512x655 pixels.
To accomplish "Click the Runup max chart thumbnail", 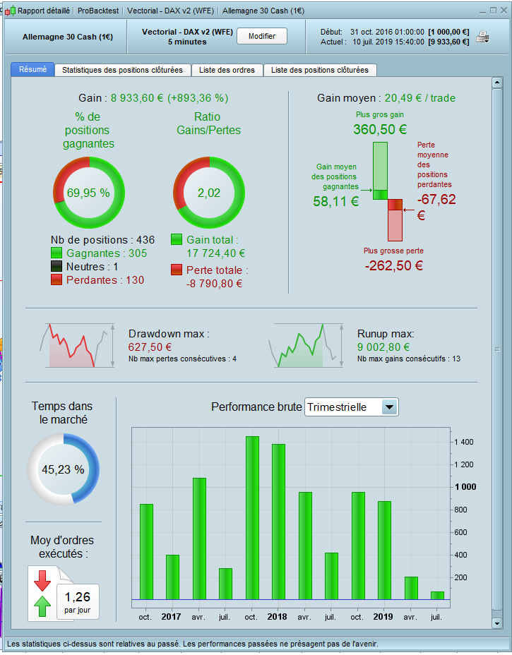I will click(306, 345).
